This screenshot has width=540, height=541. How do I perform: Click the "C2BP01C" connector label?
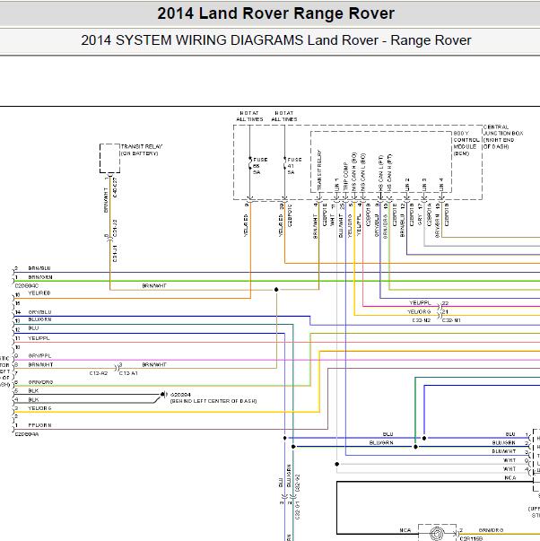[x=290, y=215]
